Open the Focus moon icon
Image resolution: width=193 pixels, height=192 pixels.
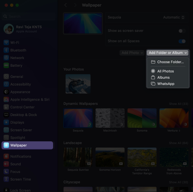click(6, 172)
